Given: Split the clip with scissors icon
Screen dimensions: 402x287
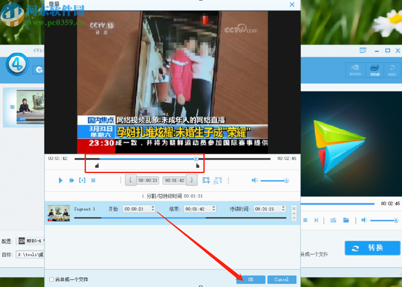Looking at the screenshot, I should [x=218, y=180].
